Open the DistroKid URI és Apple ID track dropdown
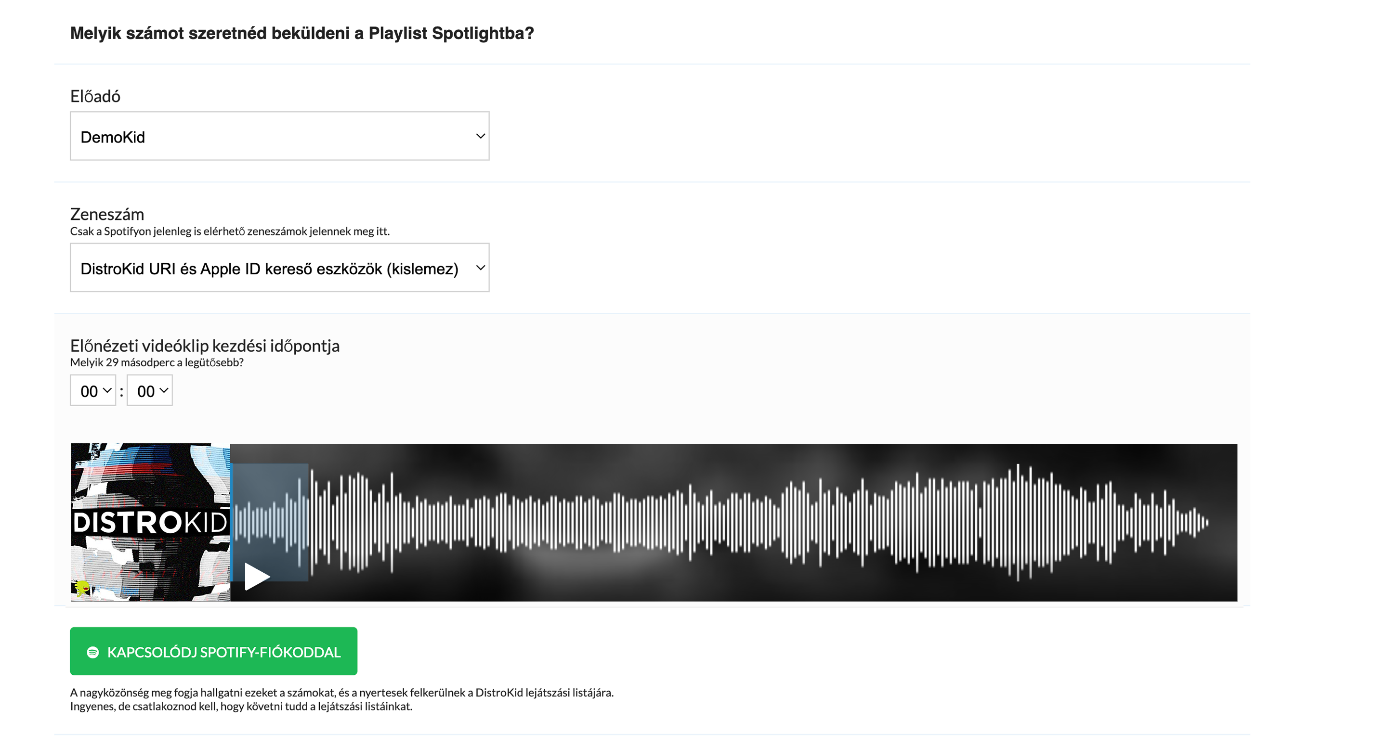This screenshot has width=1387, height=746. 279,268
